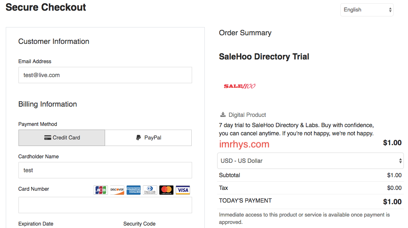Select Credit Card payment method
The image size is (408, 228).
[x=62, y=138]
